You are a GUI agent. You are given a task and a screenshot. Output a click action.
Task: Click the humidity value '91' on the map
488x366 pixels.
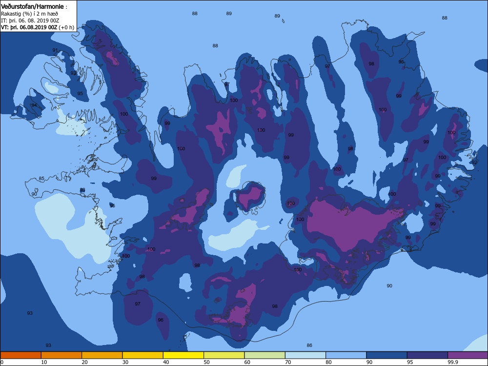coord(55,50)
